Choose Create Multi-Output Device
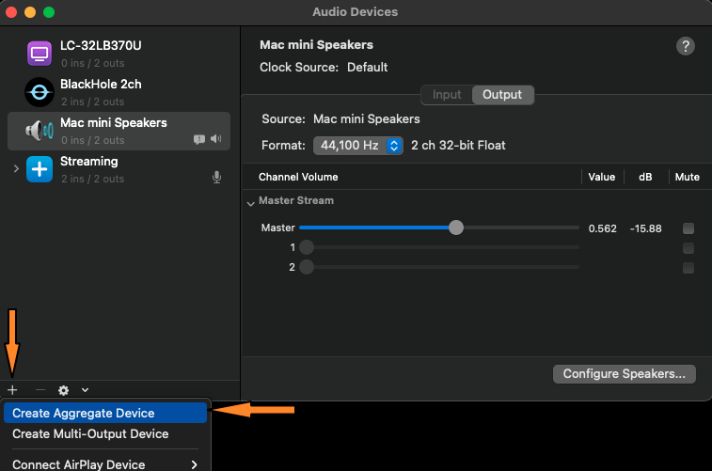 (x=105, y=433)
